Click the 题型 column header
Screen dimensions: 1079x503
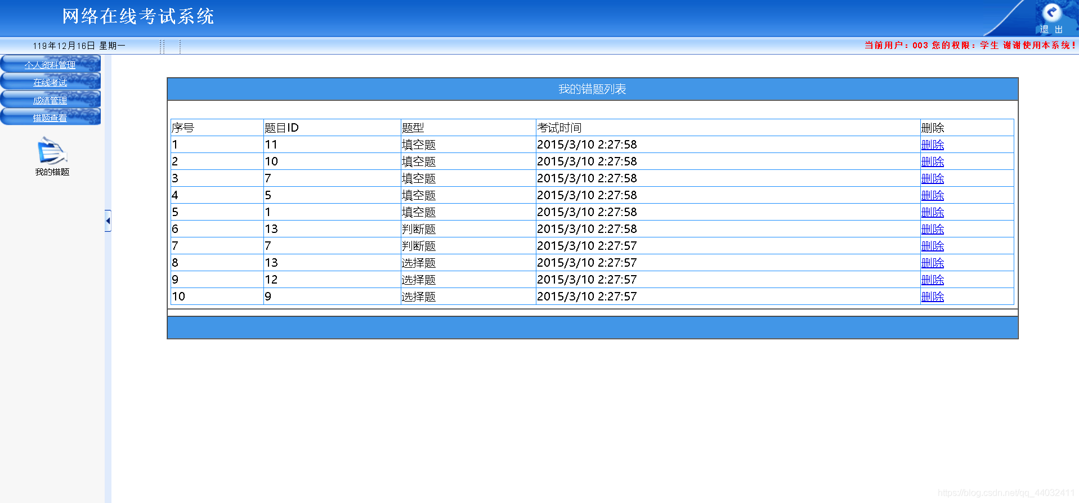pyautogui.click(x=413, y=128)
